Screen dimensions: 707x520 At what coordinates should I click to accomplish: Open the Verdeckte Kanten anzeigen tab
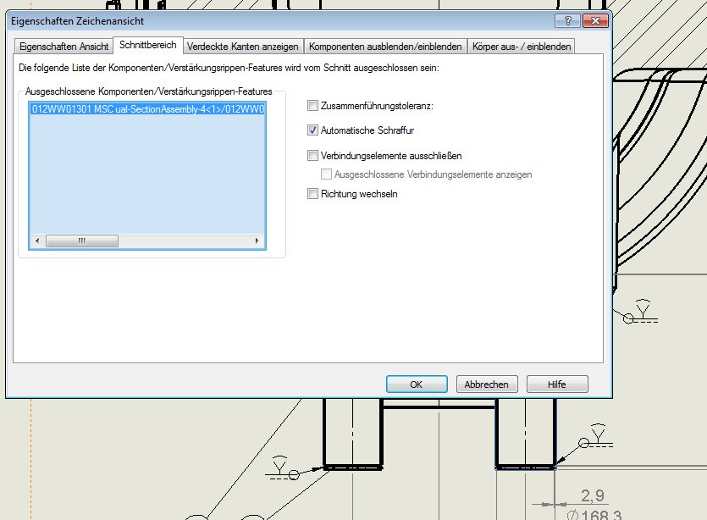coord(242,46)
